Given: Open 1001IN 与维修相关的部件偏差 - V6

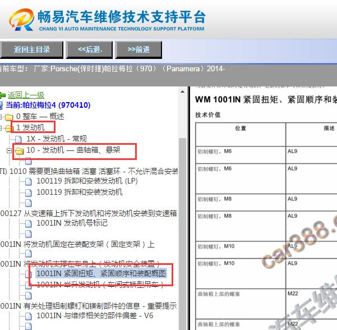Looking at the screenshot, I should pos(95,315).
